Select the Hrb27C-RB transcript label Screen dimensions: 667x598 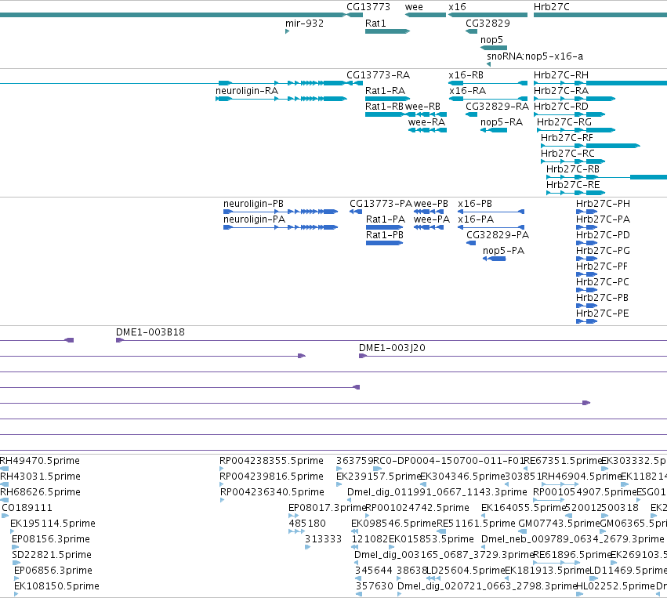tap(573, 170)
